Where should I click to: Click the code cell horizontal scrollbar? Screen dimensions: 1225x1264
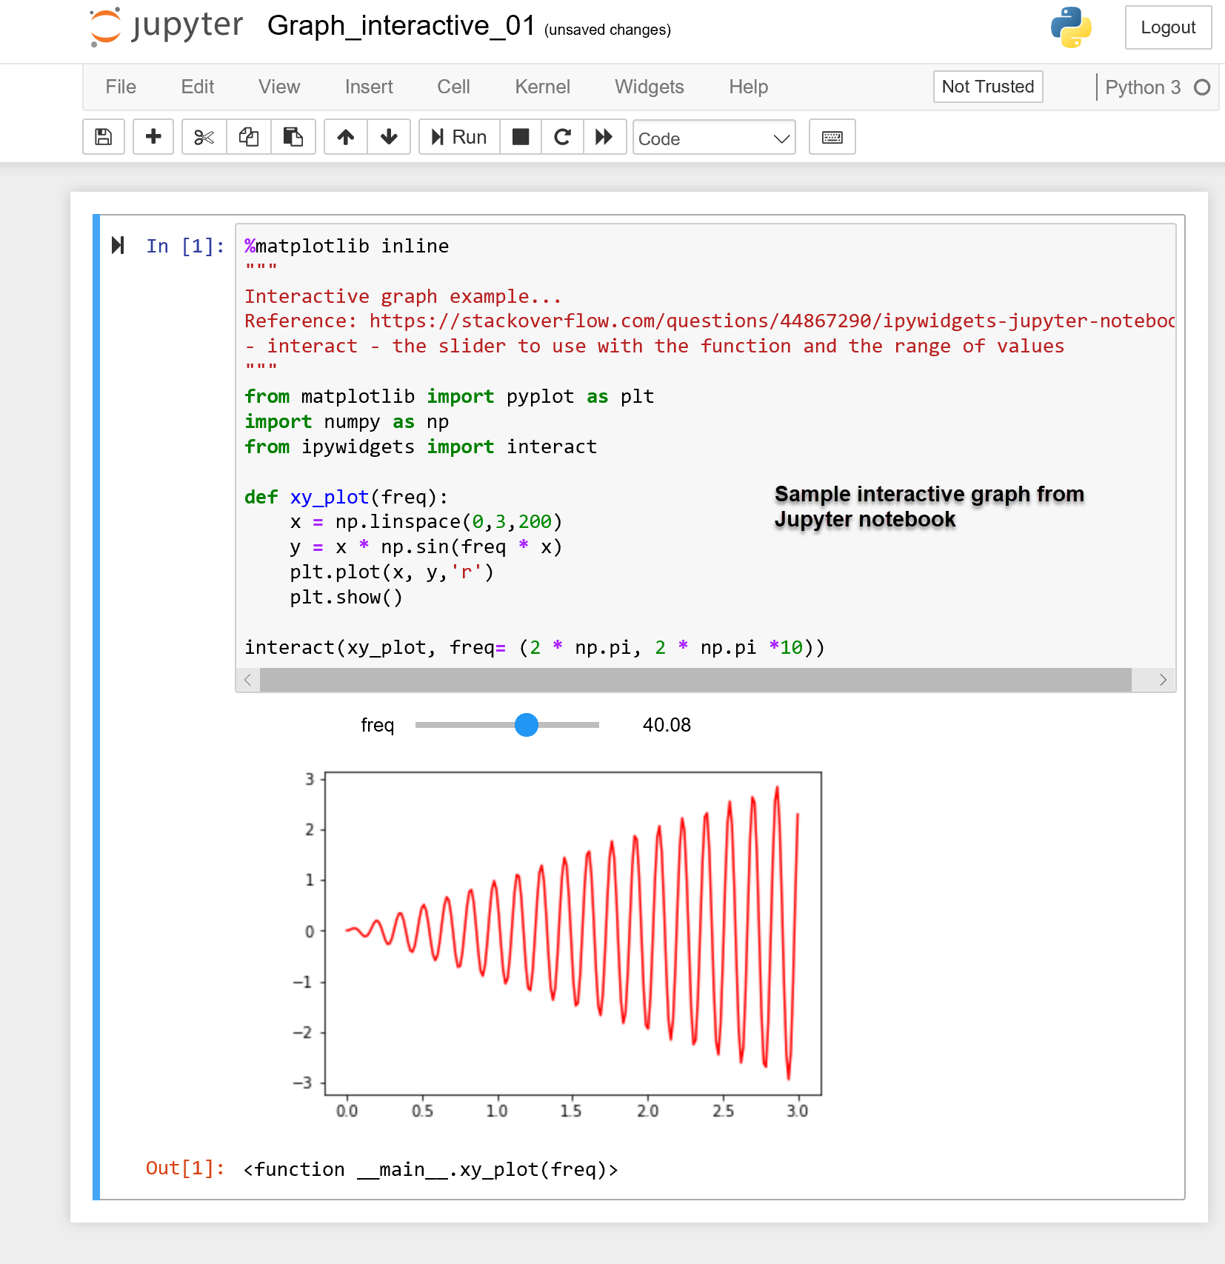coord(695,680)
